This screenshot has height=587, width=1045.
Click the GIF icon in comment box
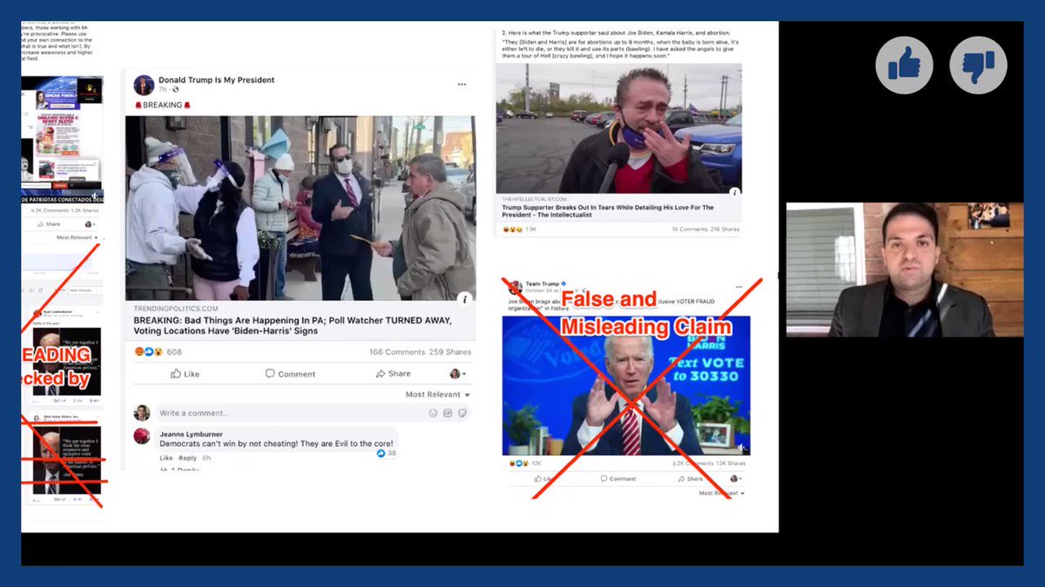448,413
